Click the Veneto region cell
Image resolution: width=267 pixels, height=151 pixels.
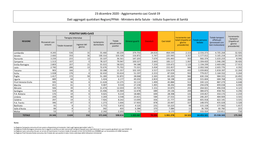(18, 56)
